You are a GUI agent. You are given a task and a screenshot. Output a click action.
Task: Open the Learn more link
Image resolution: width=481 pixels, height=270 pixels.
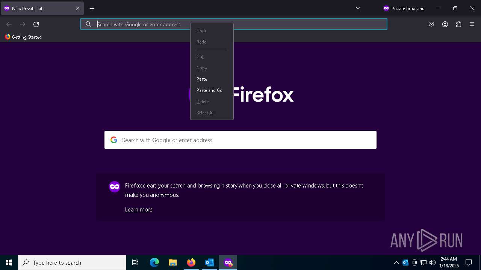tap(139, 210)
